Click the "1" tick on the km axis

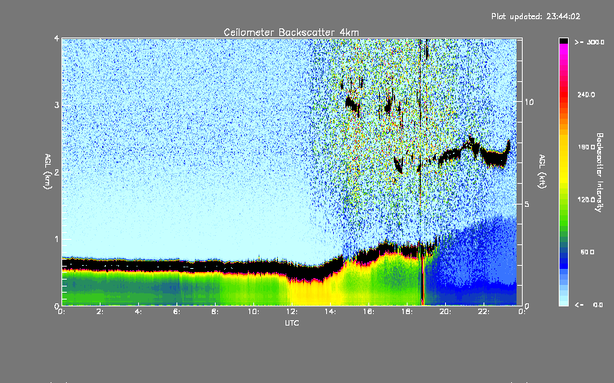(56, 239)
